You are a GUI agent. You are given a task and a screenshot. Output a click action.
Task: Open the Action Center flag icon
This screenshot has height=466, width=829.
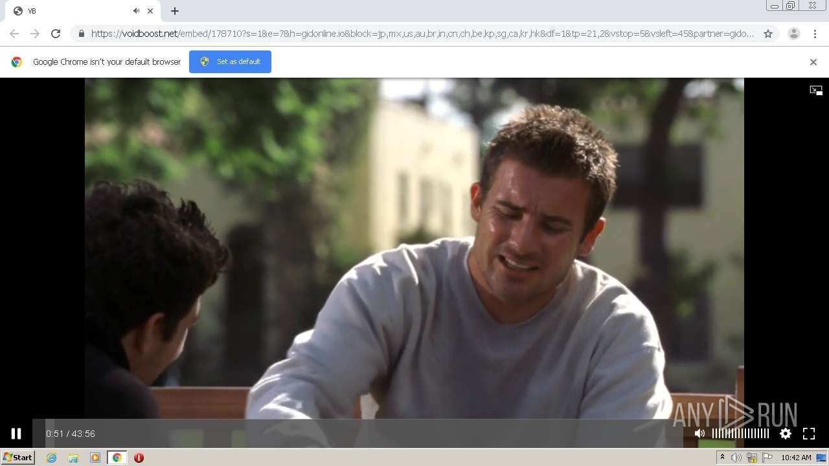tap(767, 458)
